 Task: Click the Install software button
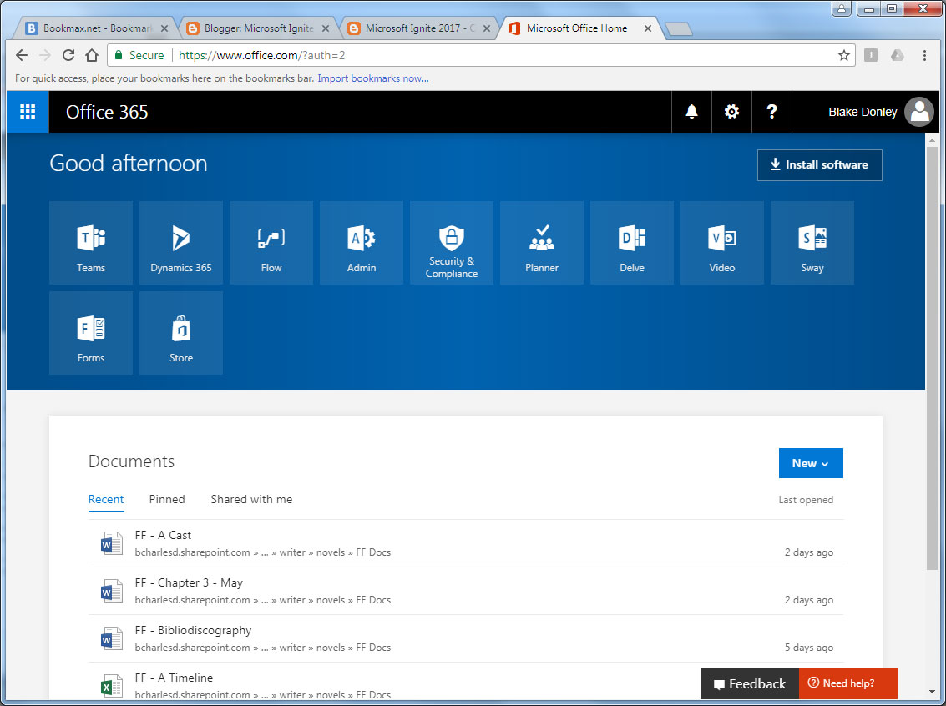819,165
